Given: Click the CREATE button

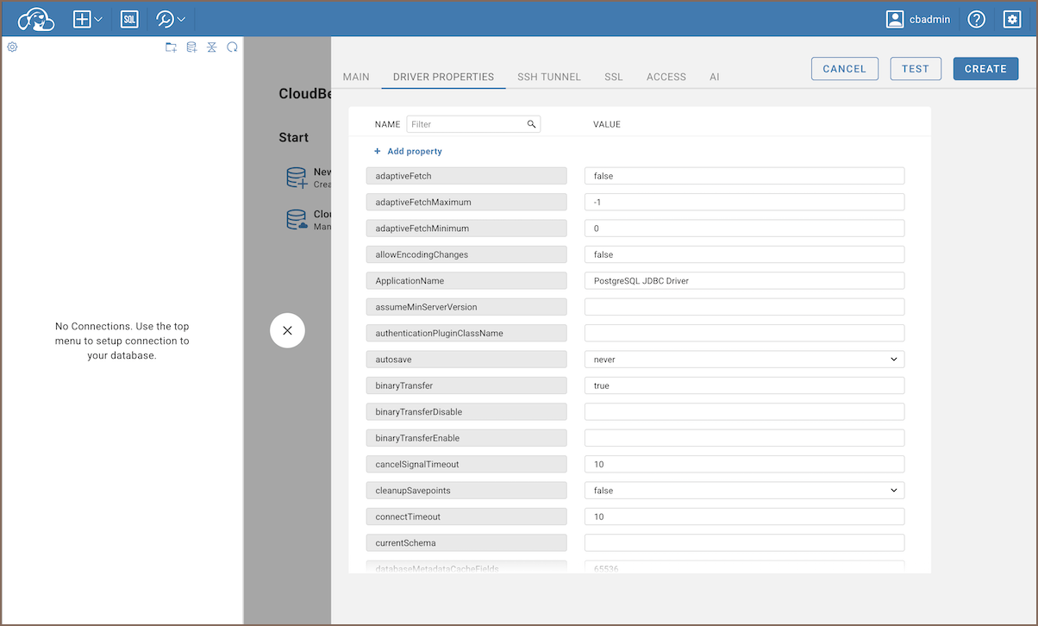Looking at the screenshot, I should [985, 69].
